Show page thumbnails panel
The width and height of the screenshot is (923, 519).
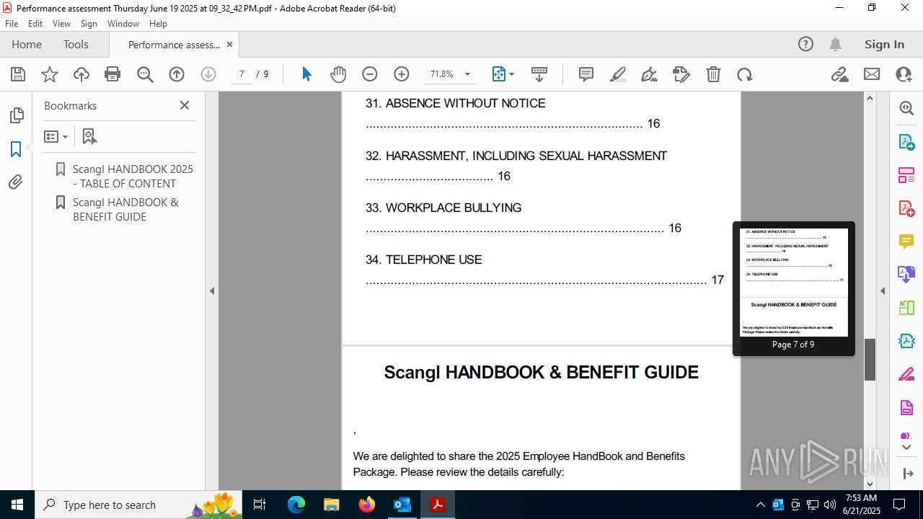tap(16, 115)
